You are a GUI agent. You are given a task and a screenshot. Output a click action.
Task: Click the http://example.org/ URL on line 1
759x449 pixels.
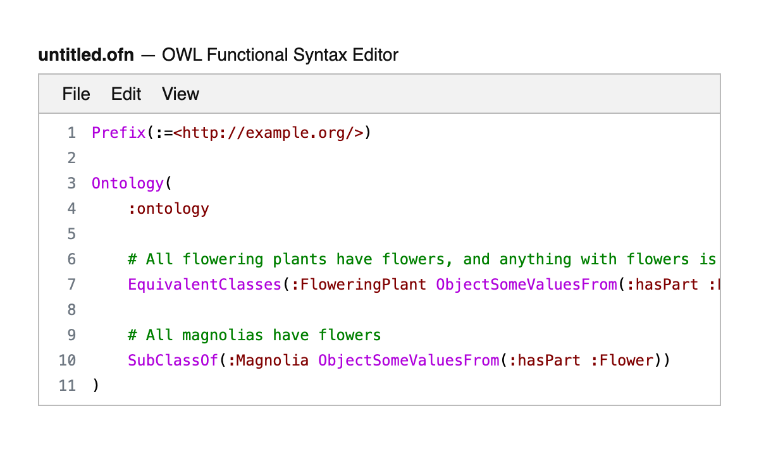(x=268, y=133)
